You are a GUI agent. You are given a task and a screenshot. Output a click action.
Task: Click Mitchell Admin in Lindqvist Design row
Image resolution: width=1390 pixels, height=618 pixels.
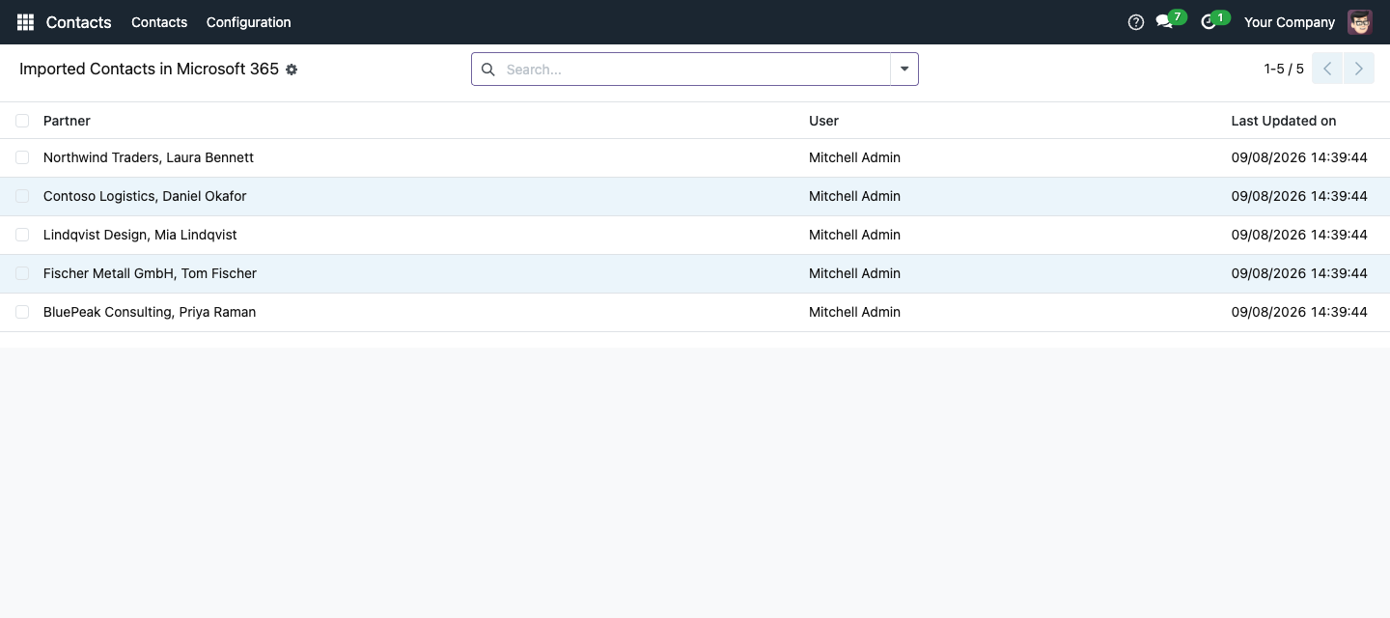854,235
